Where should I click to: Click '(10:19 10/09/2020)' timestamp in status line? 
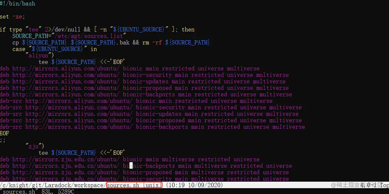[x=194, y=185]
